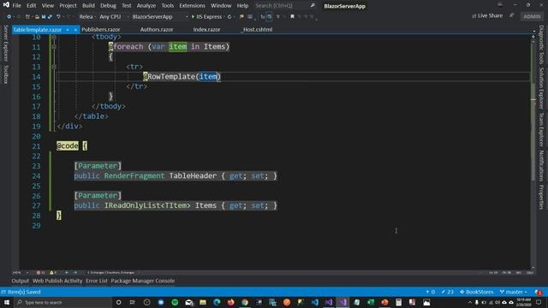Image resolution: width=548 pixels, height=308 pixels.
Task: Open the Analyze menu
Action: 146,6
